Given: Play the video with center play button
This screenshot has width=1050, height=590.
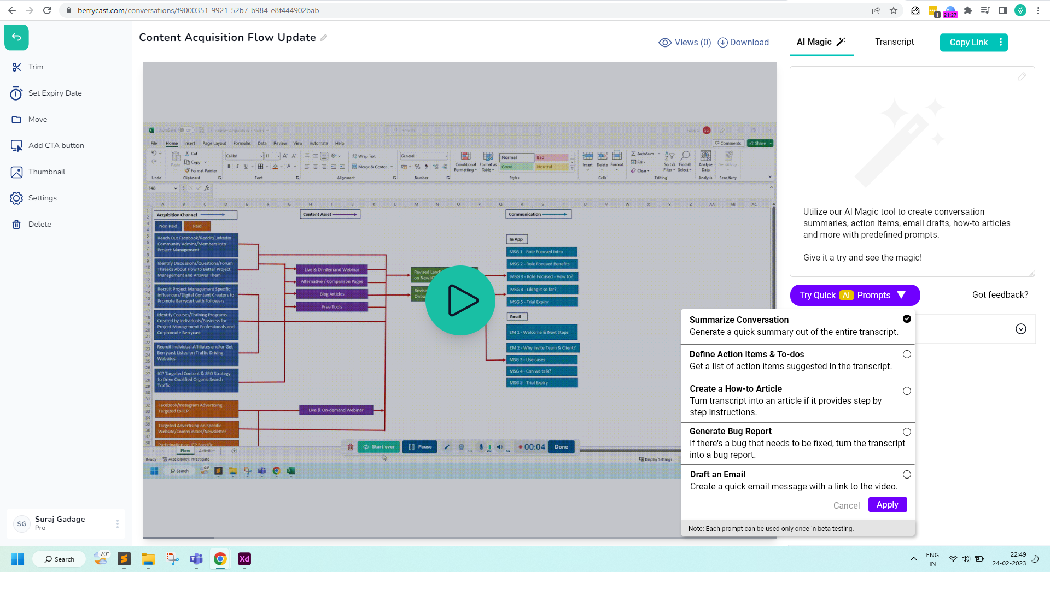Looking at the screenshot, I should [460, 300].
